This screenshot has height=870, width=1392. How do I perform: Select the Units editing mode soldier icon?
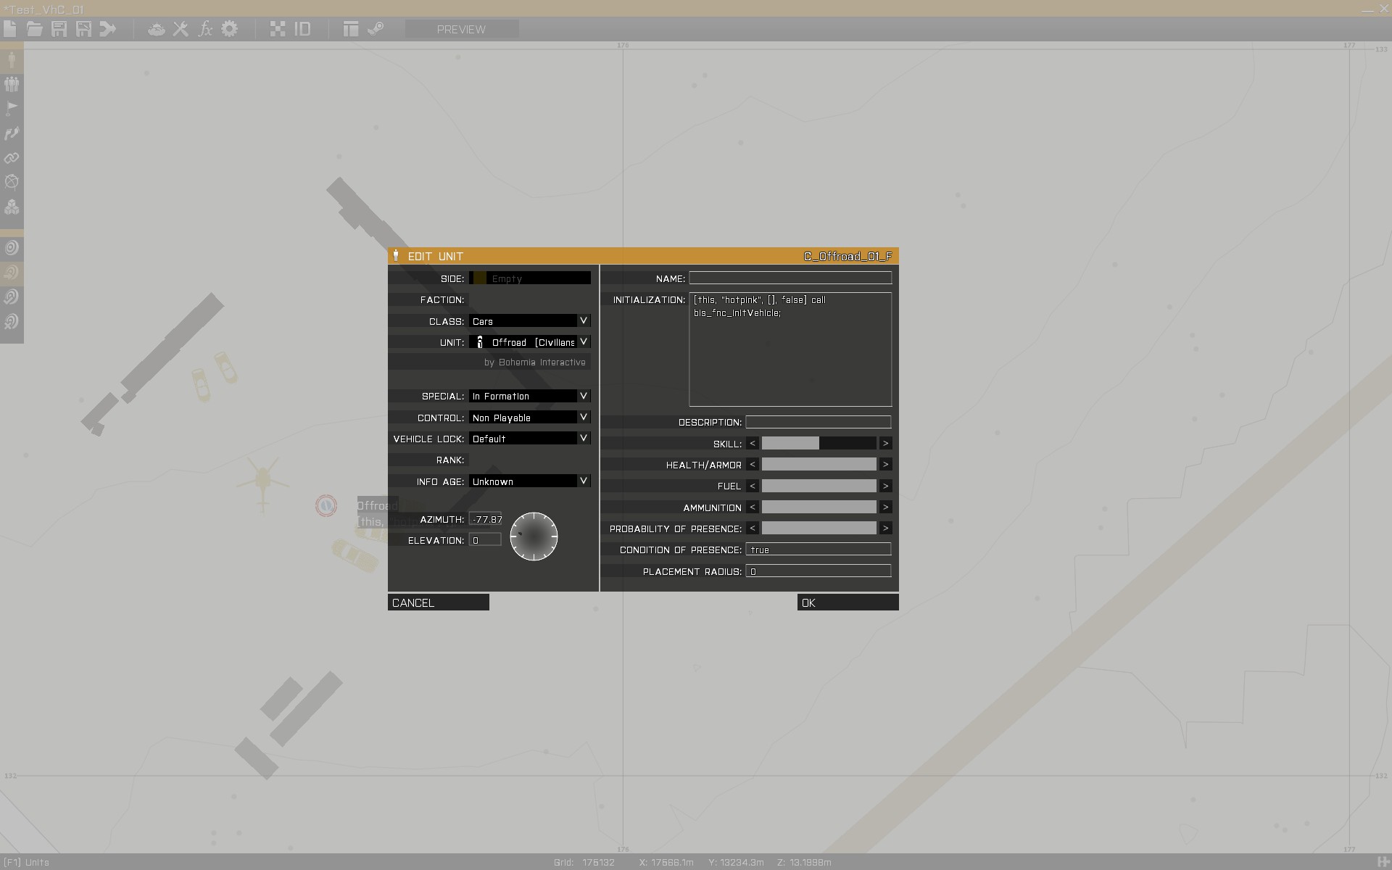tap(11, 60)
